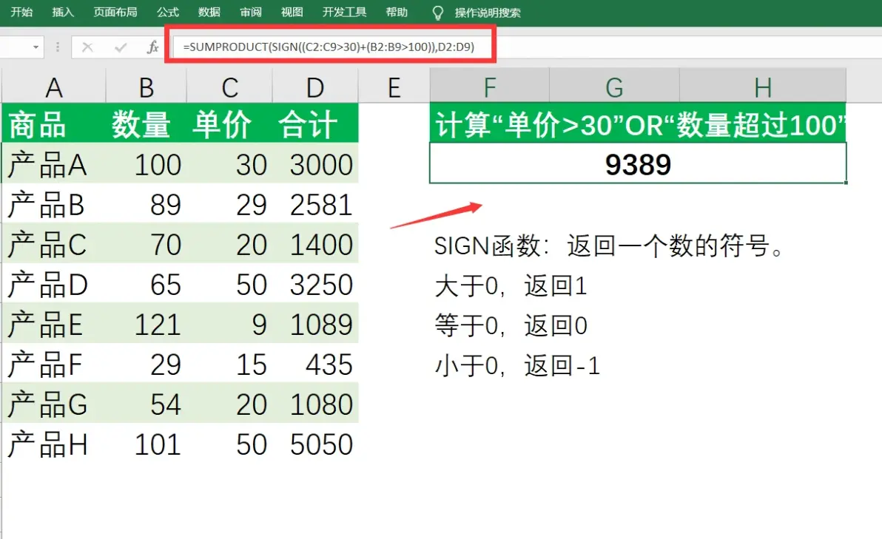The width and height of the screenshot is (882, 539).
Task: Select unit price cell 29
Action: click(x=229, y=203)
